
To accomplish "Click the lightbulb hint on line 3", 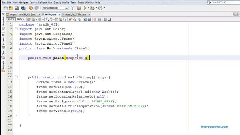I will click(x=11, y=34).
